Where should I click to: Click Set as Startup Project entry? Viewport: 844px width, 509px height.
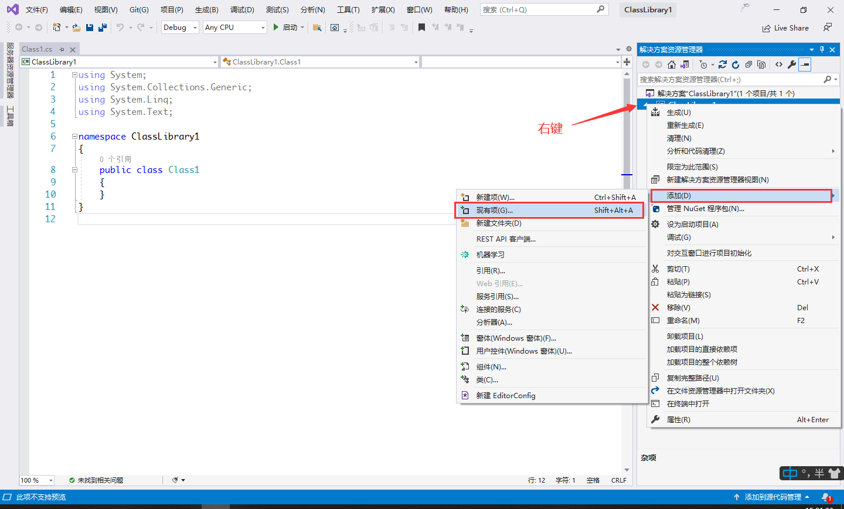tap(744, 224)
